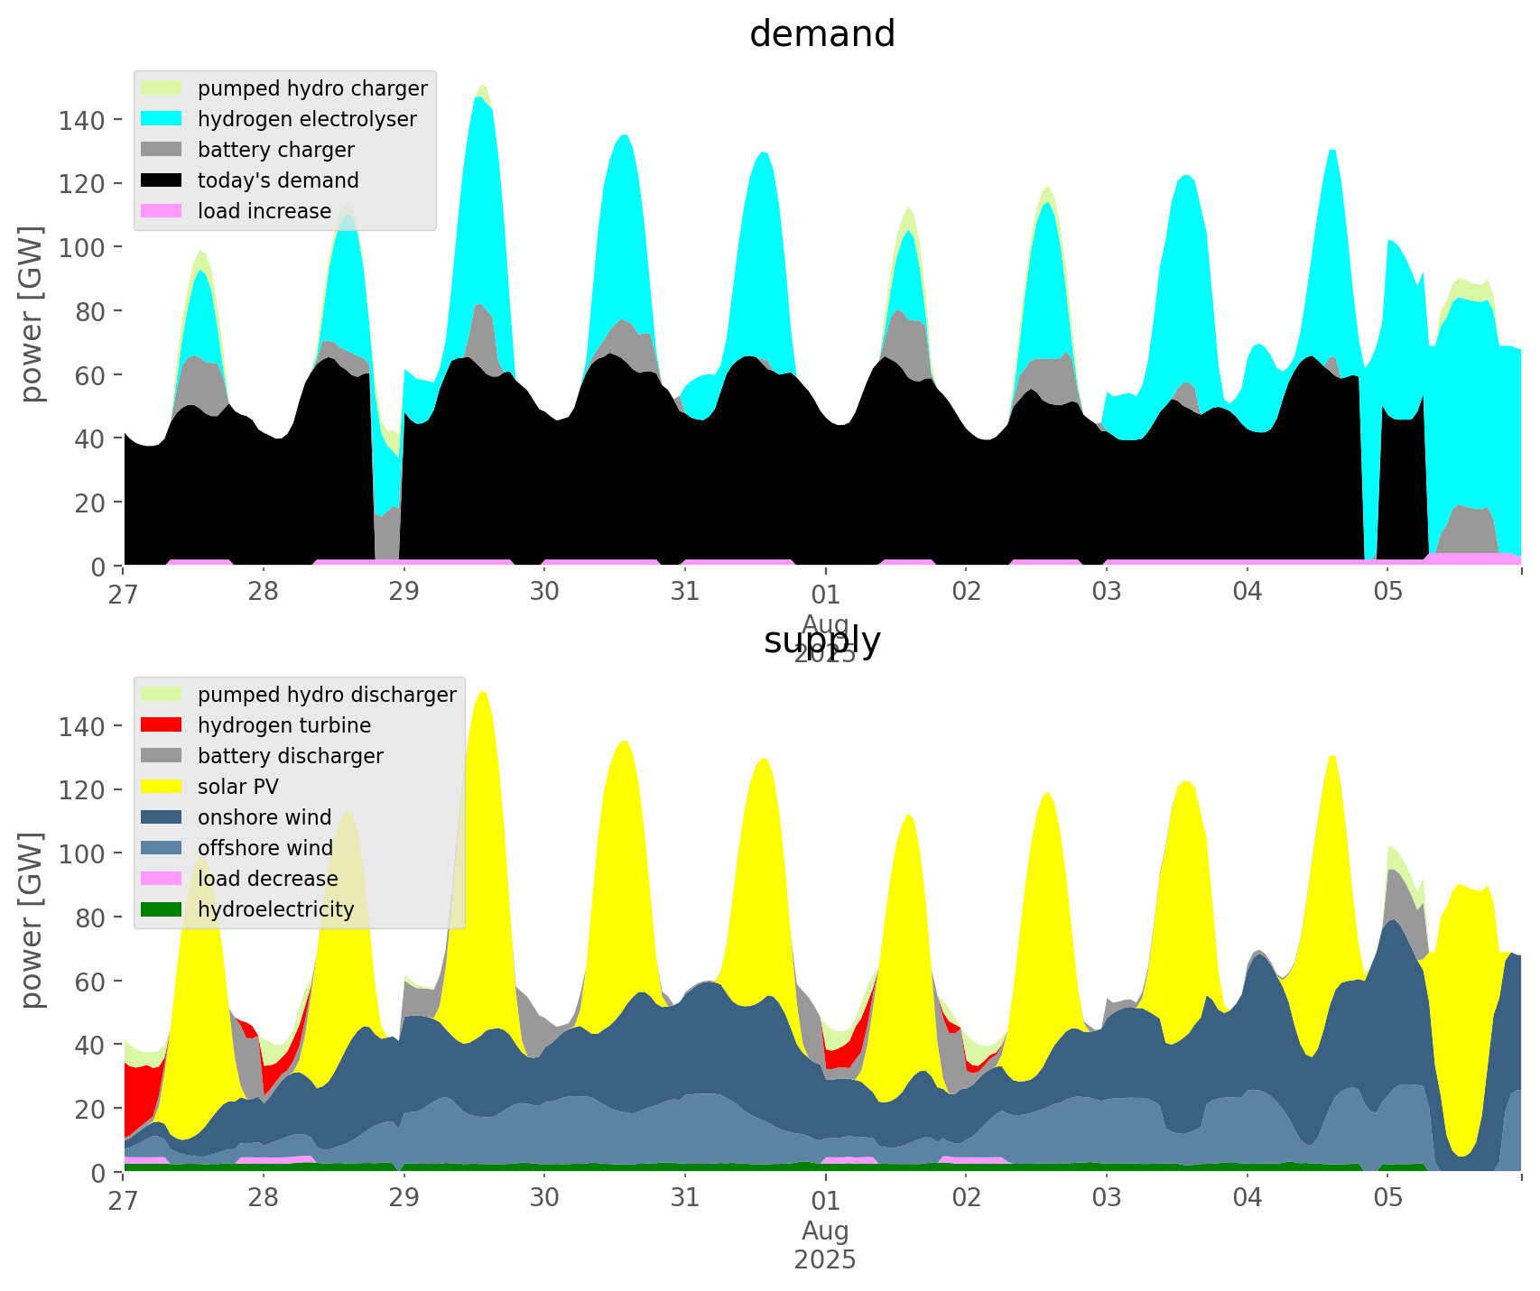1540x1291 pixels.
Task: Click the red hydrogen turbine legend swatch
Action: click(162, 725)
